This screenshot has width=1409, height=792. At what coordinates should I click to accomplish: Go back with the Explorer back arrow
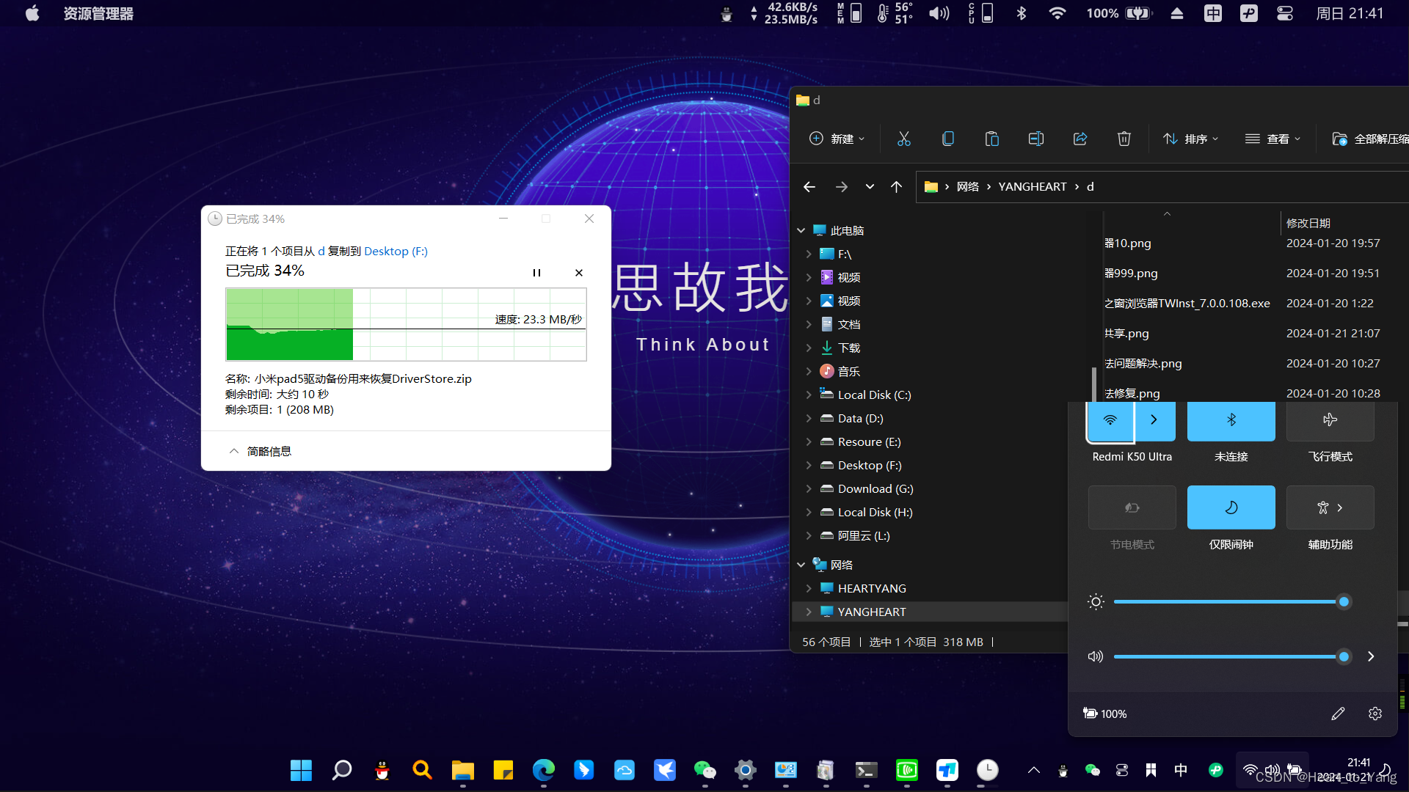click(809, 187)
